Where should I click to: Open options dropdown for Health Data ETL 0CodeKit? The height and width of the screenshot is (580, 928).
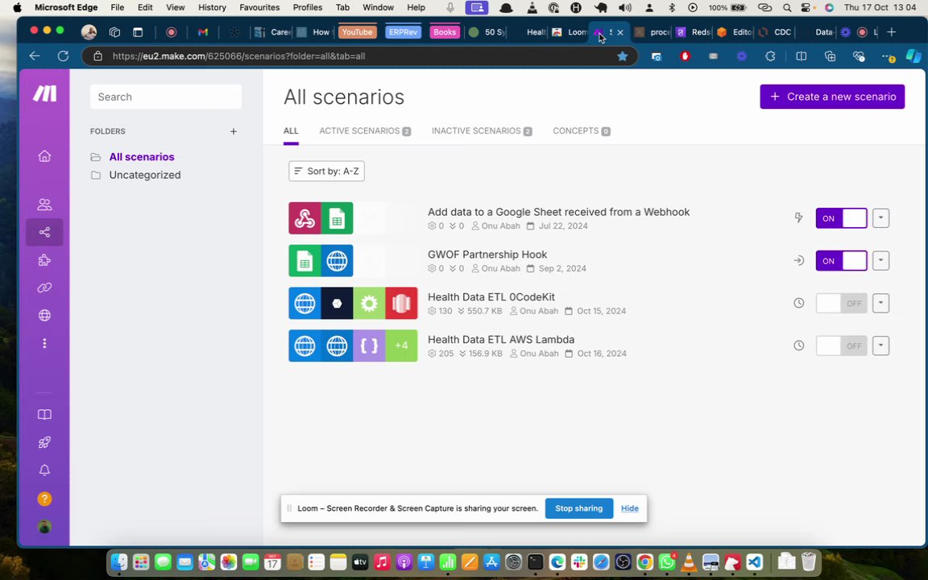coord(880,303)
